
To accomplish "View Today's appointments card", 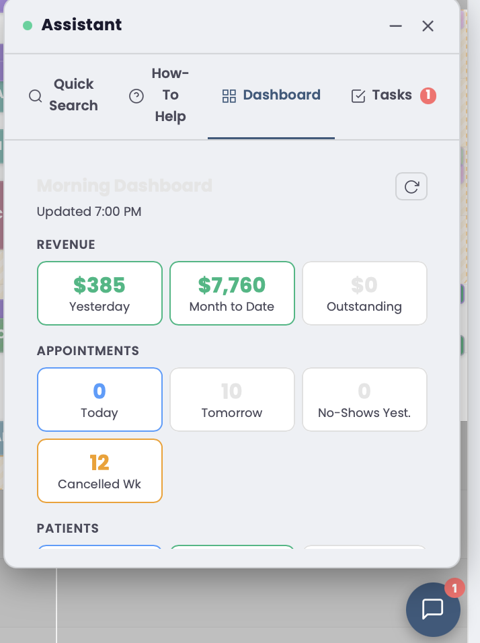I will click(99, 400).
